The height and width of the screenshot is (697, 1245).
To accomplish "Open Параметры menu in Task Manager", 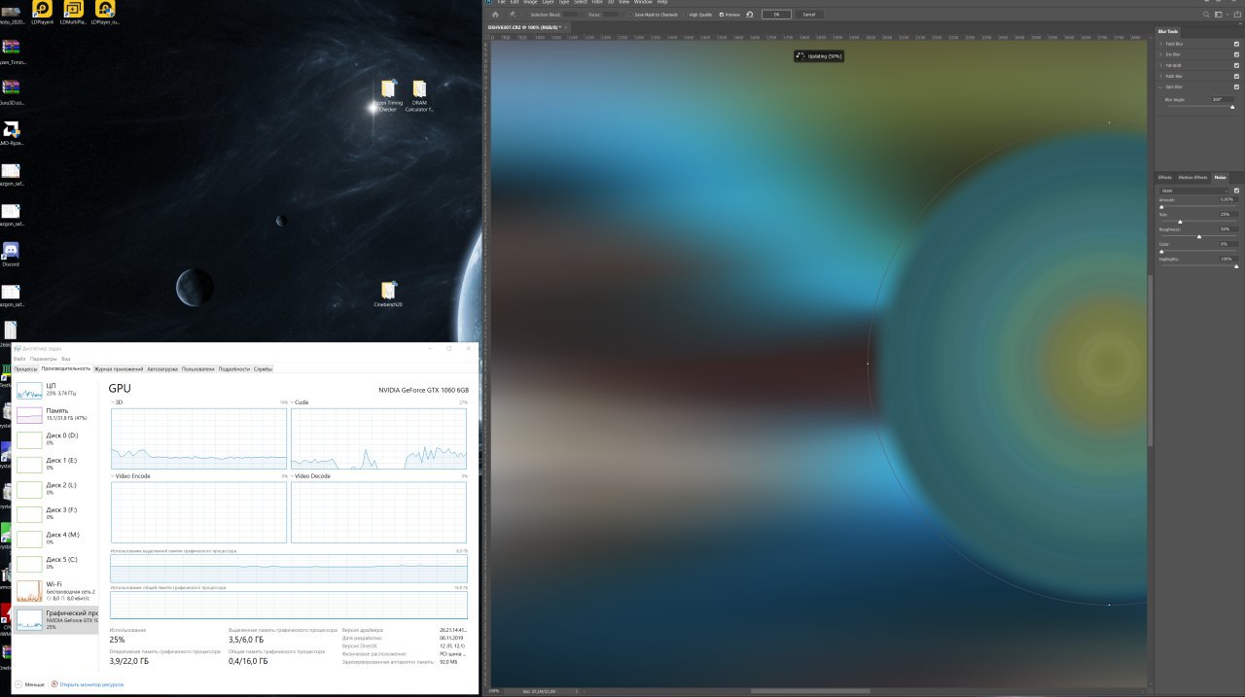I will pos(44,359).
